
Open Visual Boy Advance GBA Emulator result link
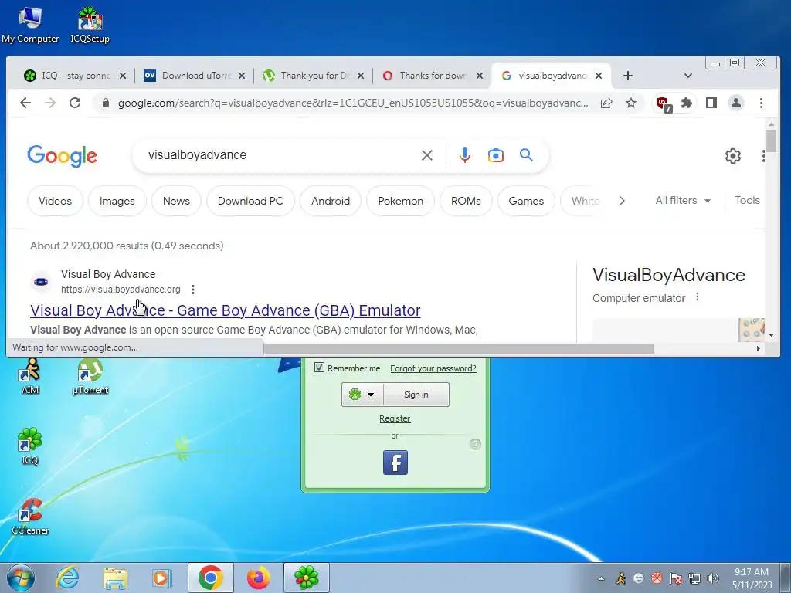click(x=225, y=310)
